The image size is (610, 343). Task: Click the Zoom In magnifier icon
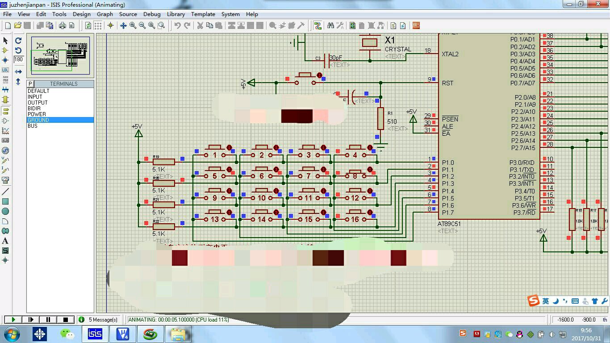coord(133,25)
